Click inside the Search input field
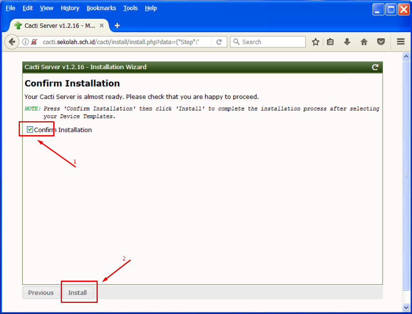 (272, 42)
